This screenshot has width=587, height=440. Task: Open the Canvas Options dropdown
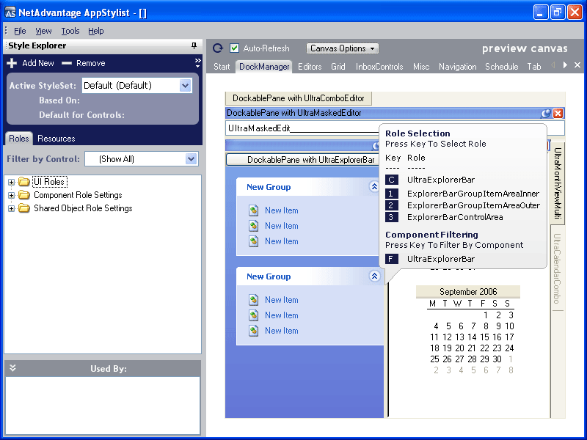[x=342, y=48]
